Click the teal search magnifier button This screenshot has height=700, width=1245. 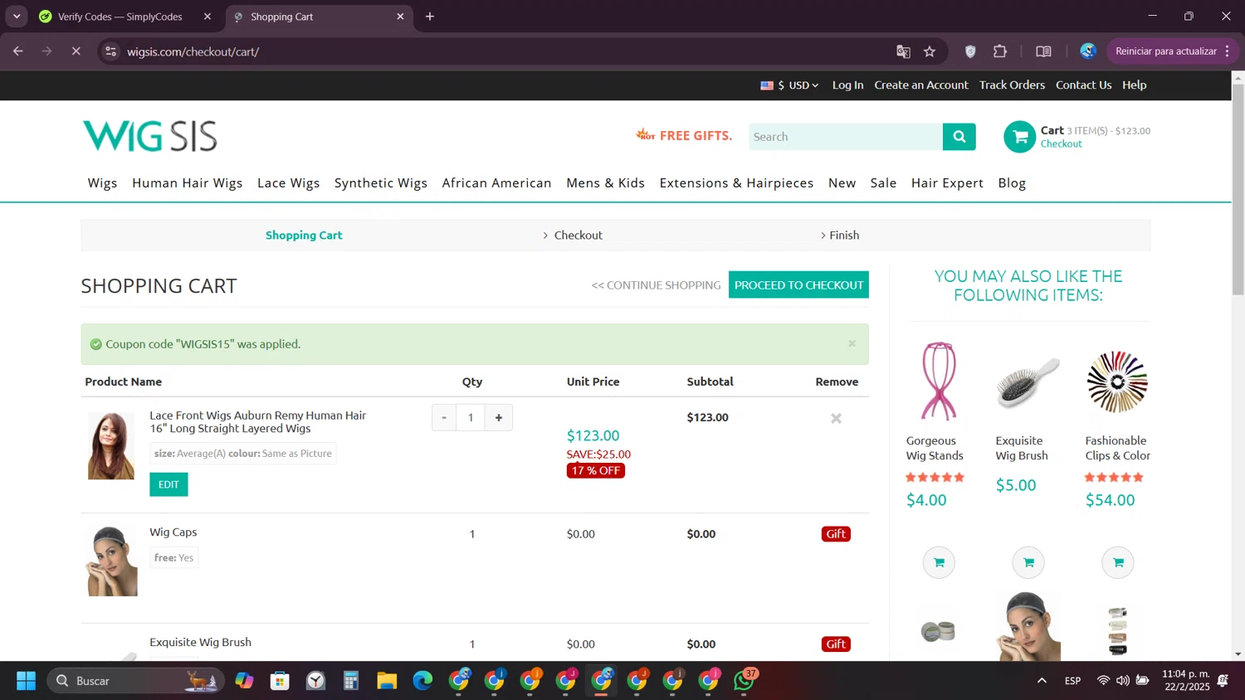(959, 137)
